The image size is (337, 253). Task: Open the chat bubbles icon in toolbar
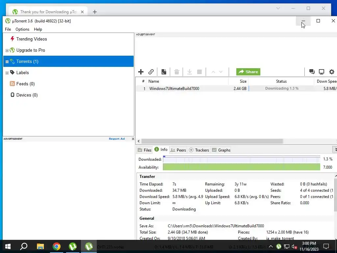click(312, 71)
